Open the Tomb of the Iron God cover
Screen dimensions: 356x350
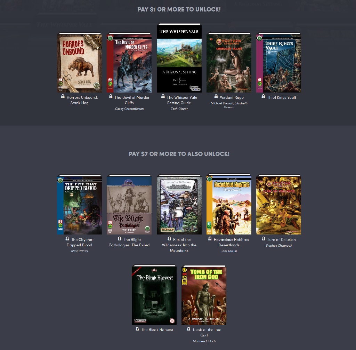tap(204, 295)
